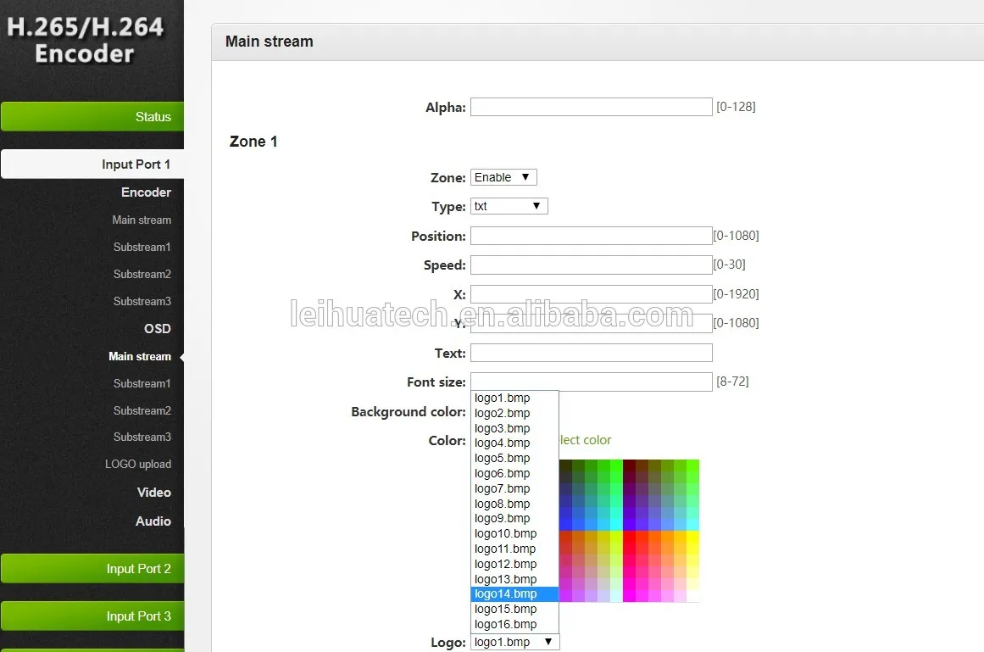This screenshot has height=652, width=984.
Task: Select logo16.bmp from the list
Action: (514, 624)
